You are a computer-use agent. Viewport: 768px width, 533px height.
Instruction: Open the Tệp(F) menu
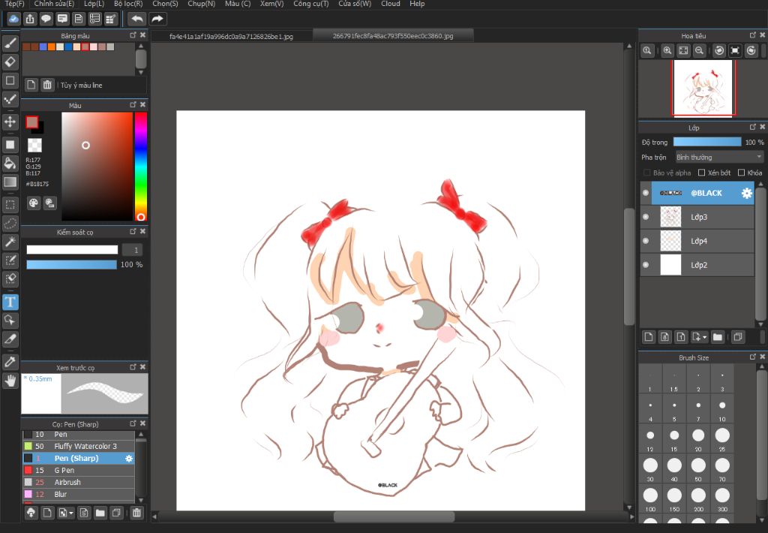pyautogui.click(x=14, y=4)
